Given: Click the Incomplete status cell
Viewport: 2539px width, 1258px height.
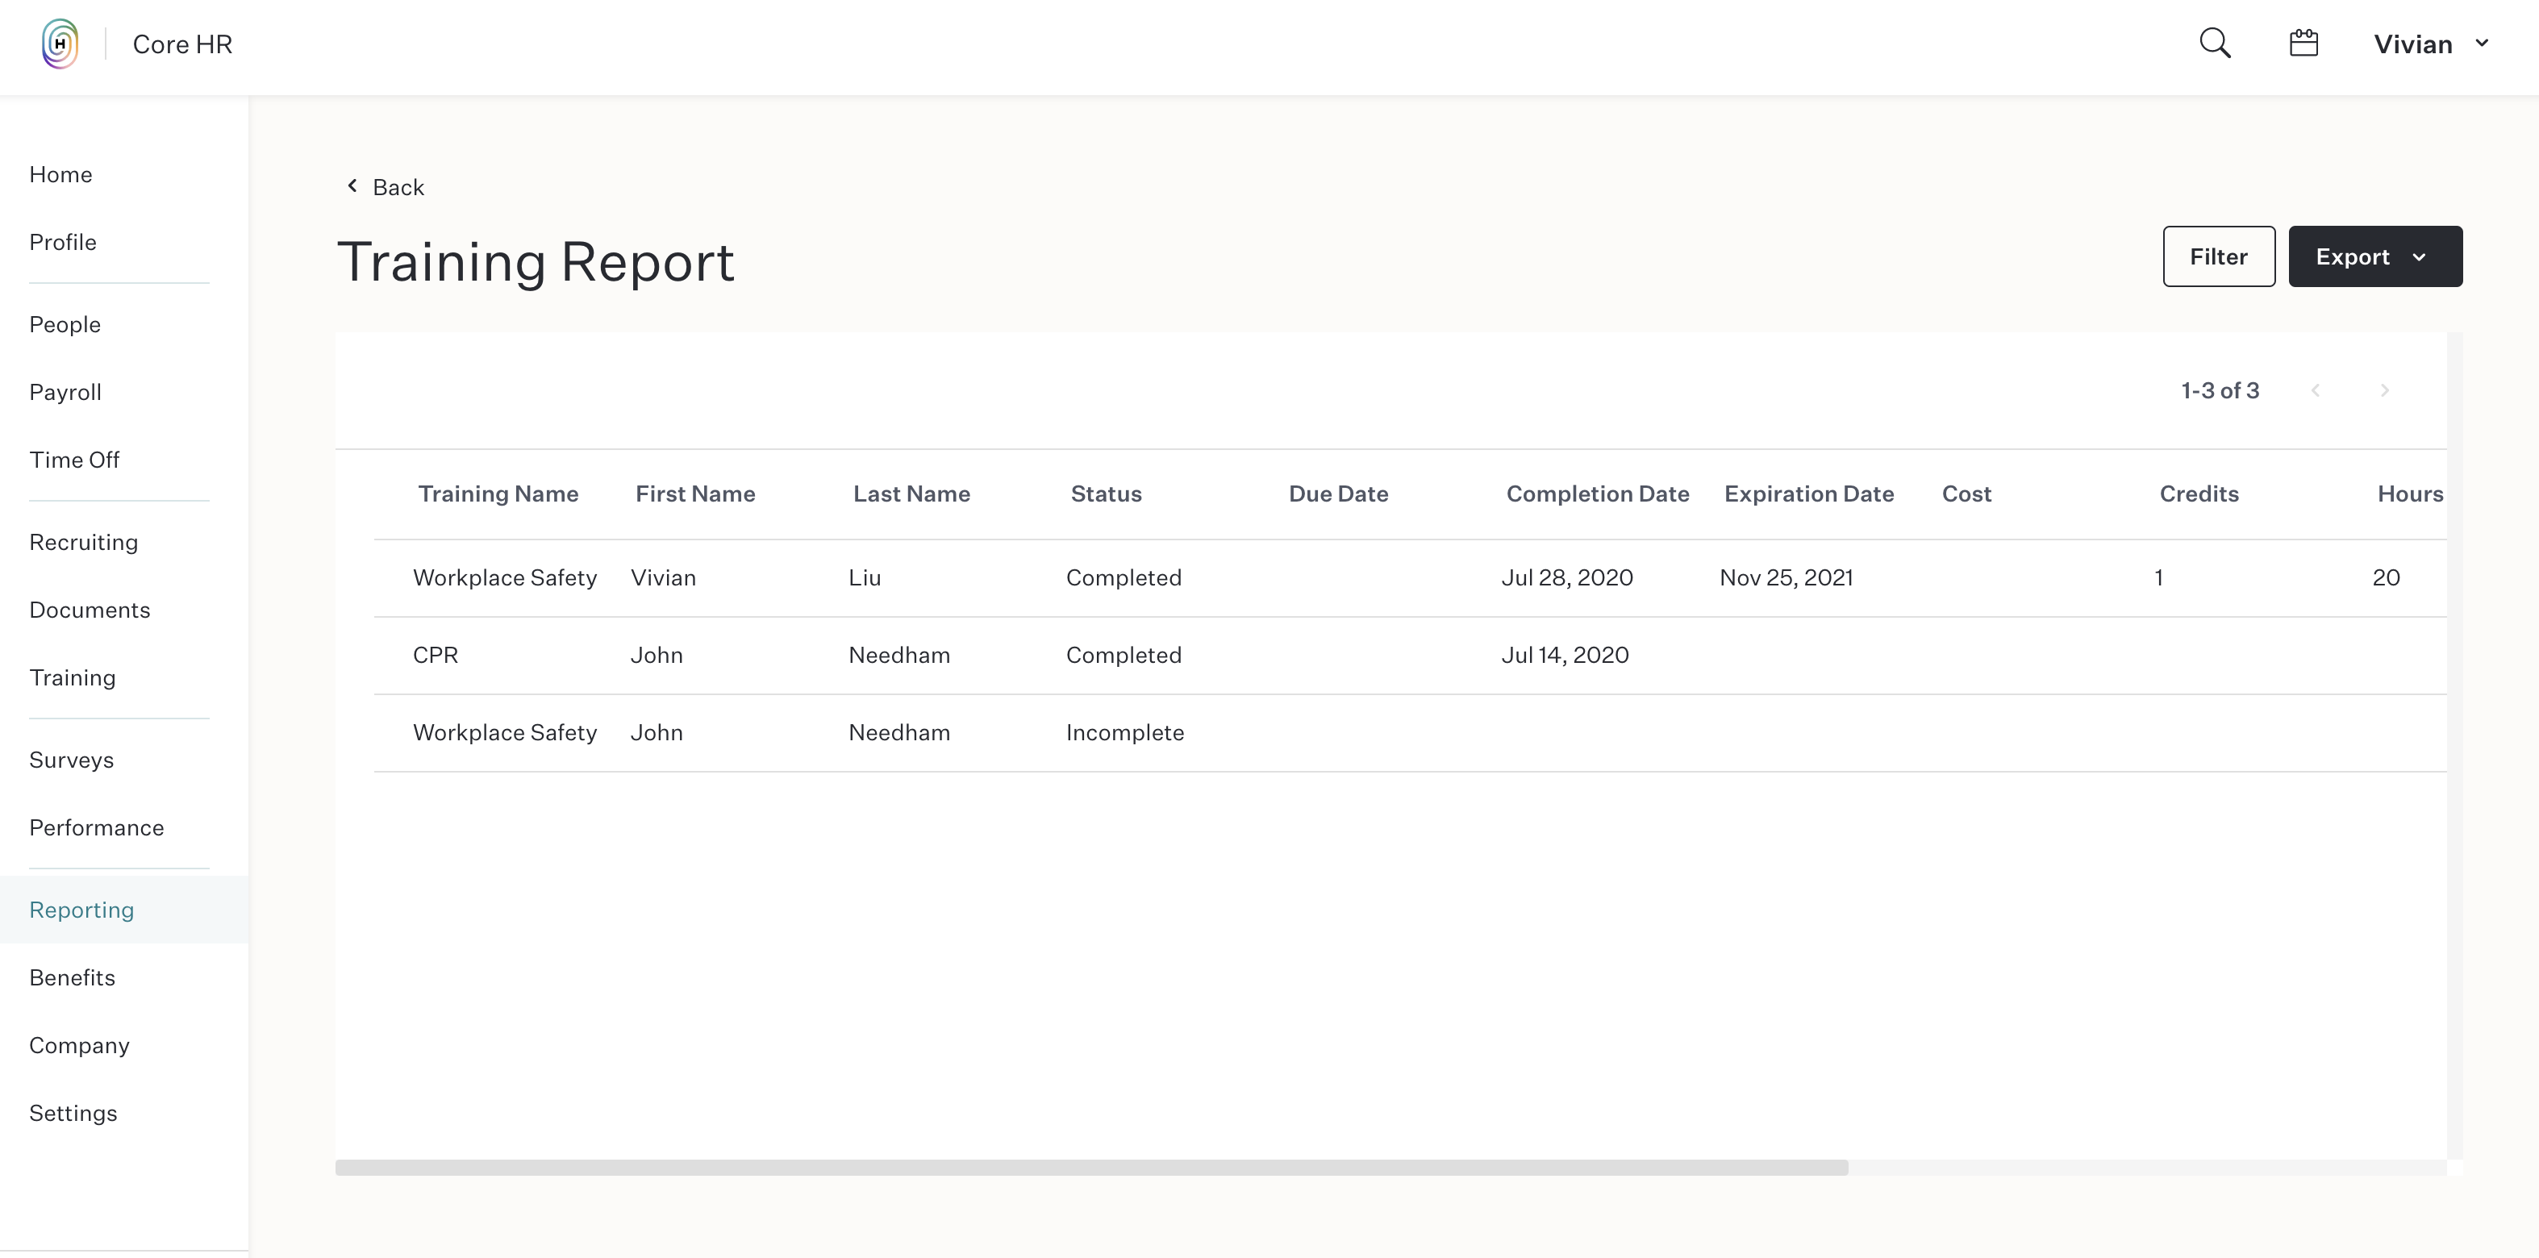Looking at the screenshot, I should pyautogui.click(x=1124, y=733).
